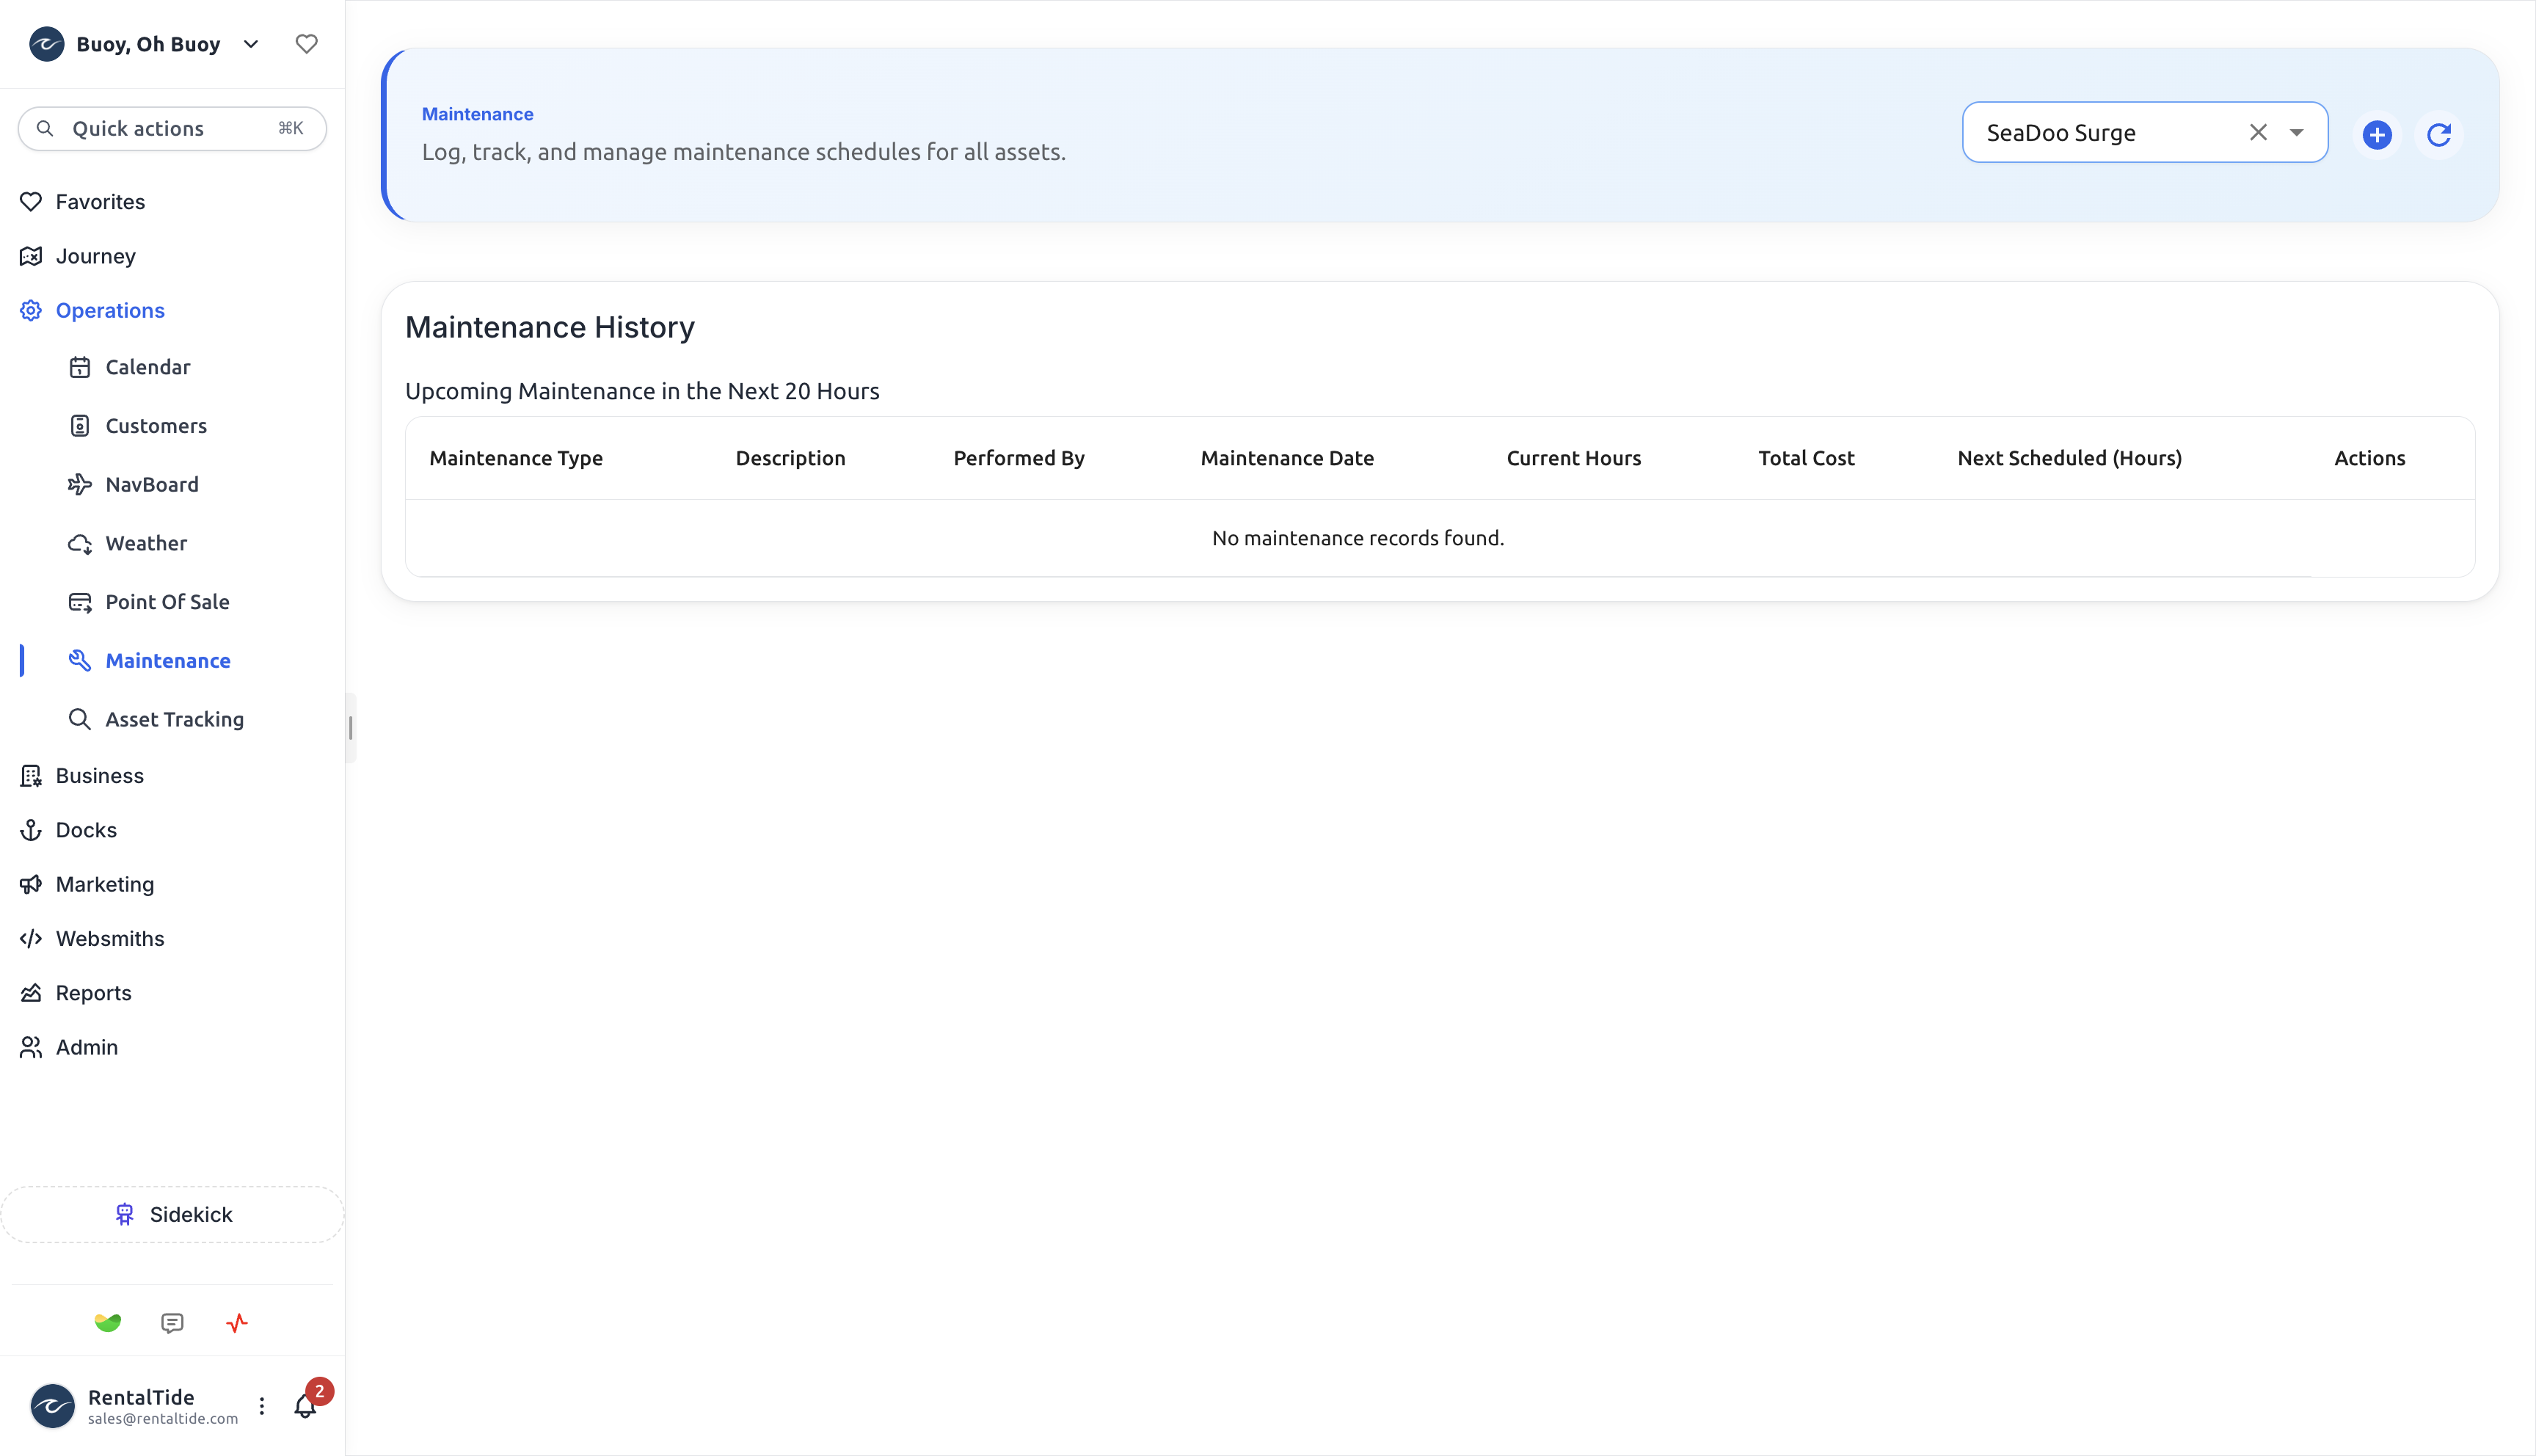Click the Maintenance wrench icon

[x=80, y=661]
